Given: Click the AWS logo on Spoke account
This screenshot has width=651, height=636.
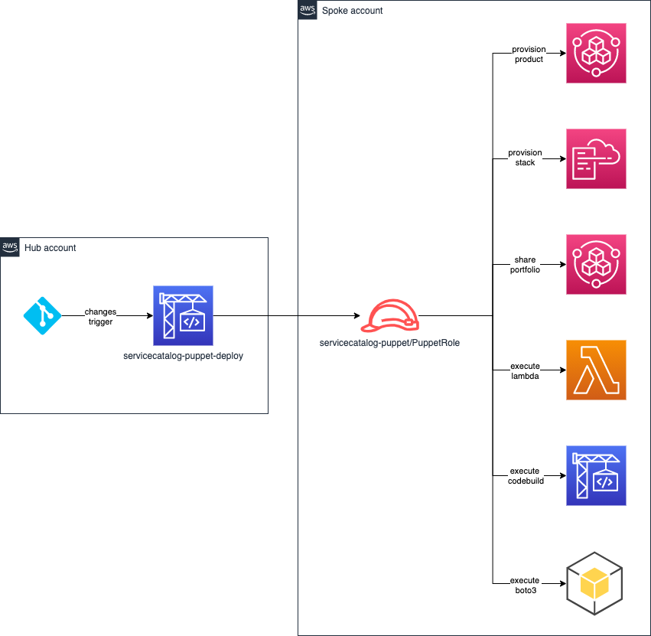Looking at the screenshot, I should pyautogui.click(x=308, y=10).
